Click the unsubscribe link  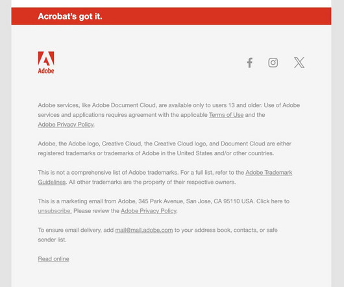[x=55, y=211]
